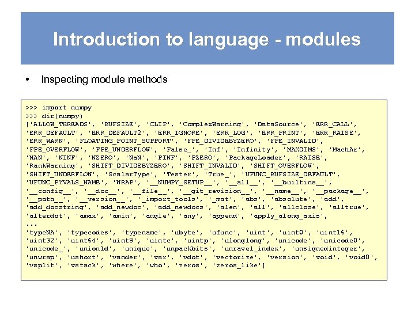The width and height of the screenshot is (415, 311).
Task: Click the ellipsis '...' line
Action: point(32,225)
